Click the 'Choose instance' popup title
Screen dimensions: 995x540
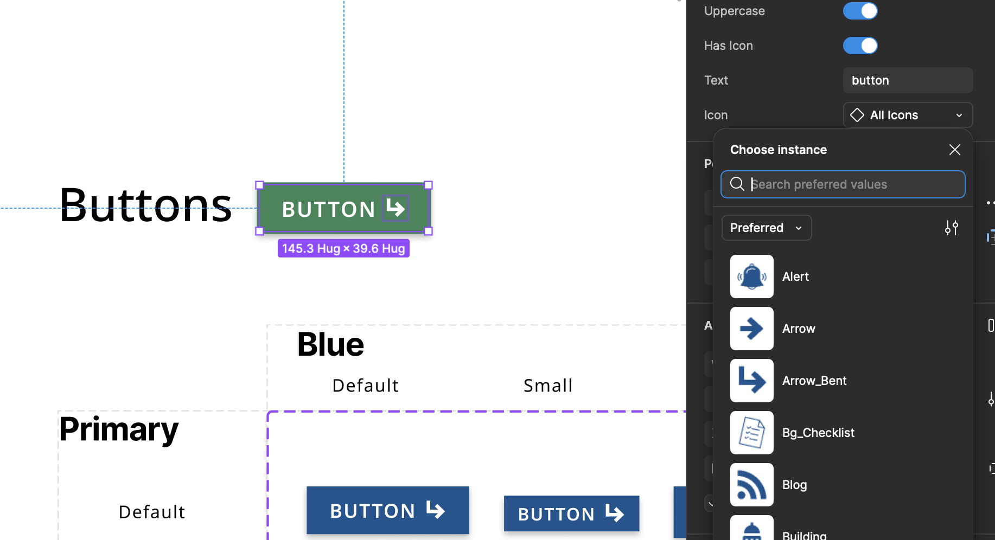click(778, 150)
